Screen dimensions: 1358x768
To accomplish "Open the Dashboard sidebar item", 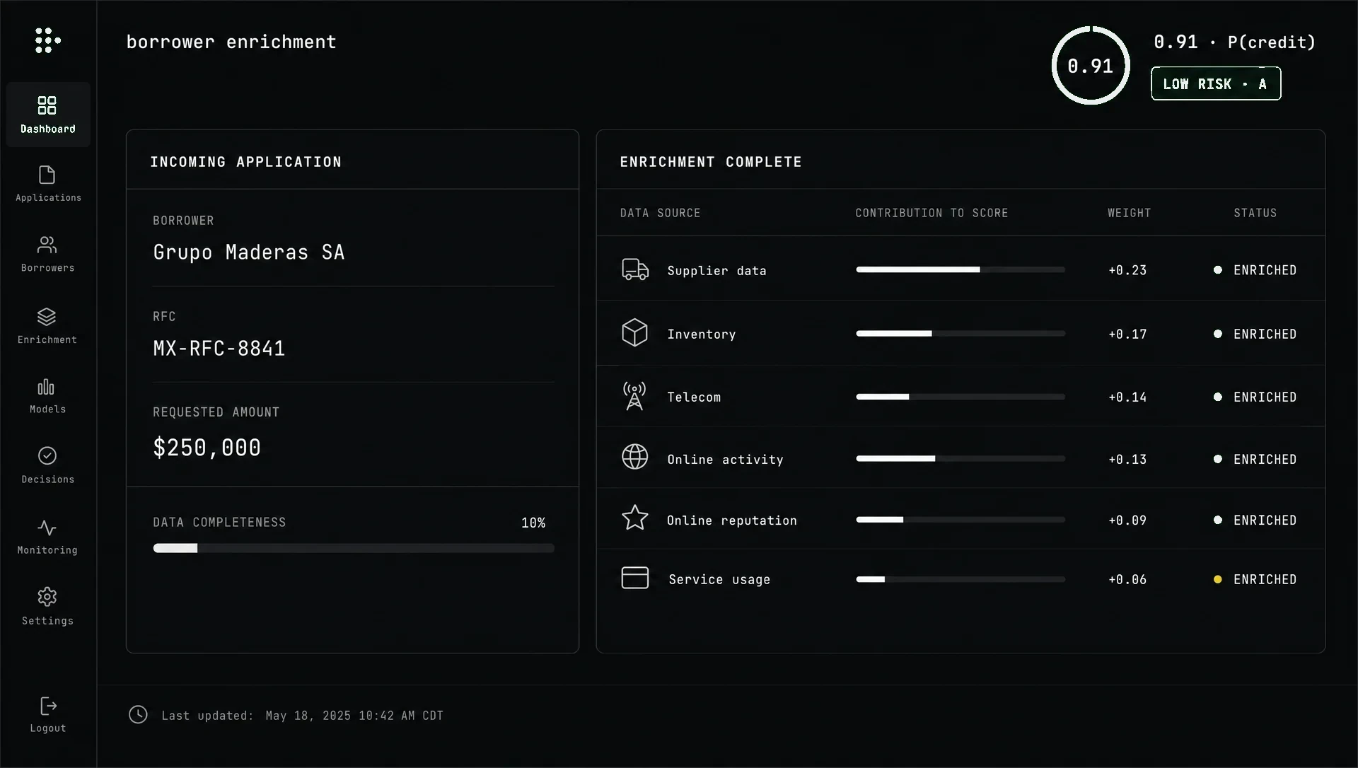I will pos(47,115).
